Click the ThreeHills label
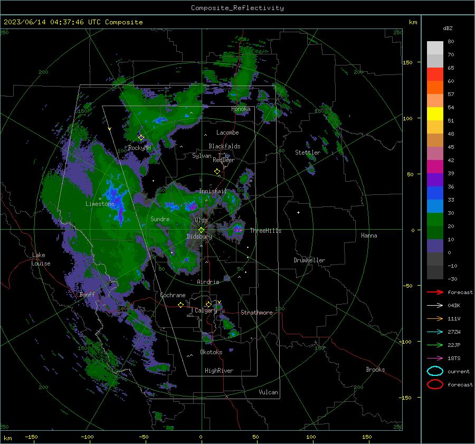Screen dimensions: 475x444 265,231
